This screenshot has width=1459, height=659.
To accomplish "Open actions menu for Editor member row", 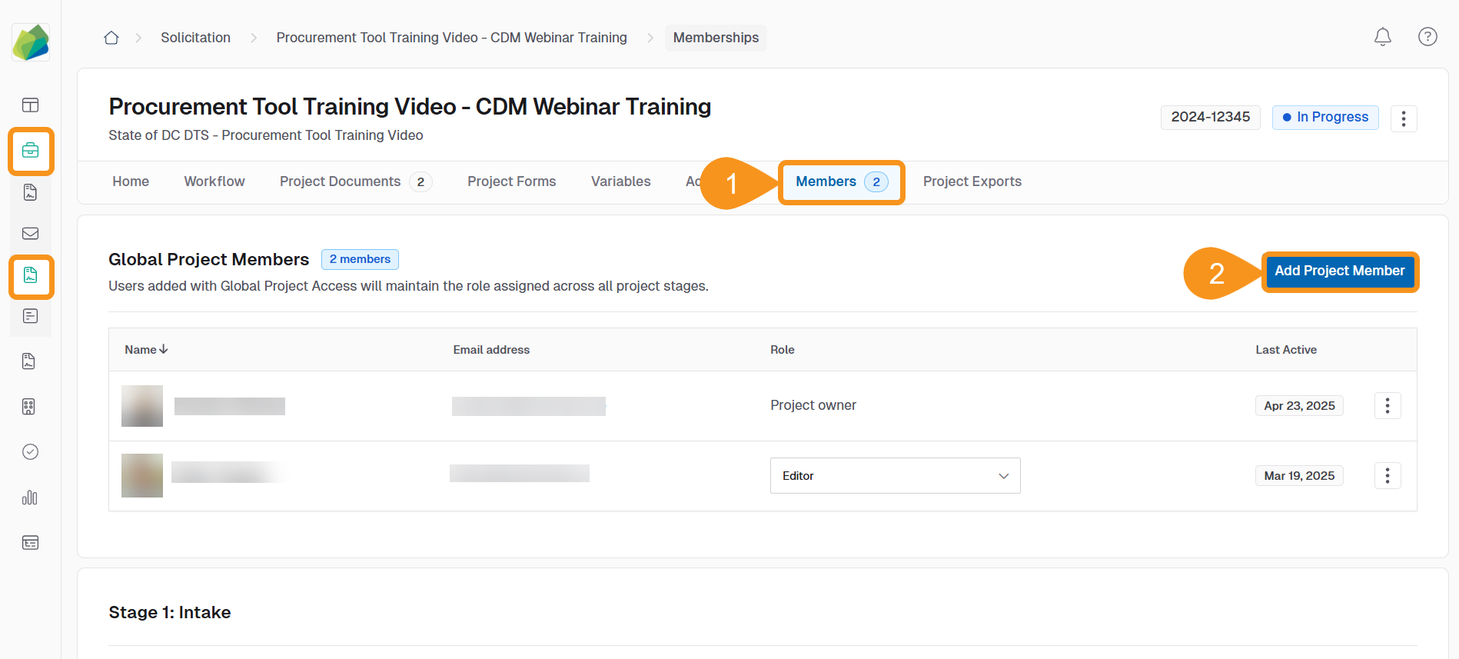I will coord(1387,476).
